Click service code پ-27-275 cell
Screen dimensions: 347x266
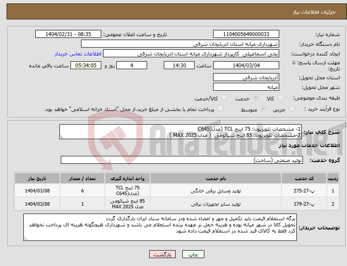coord(304,191)
